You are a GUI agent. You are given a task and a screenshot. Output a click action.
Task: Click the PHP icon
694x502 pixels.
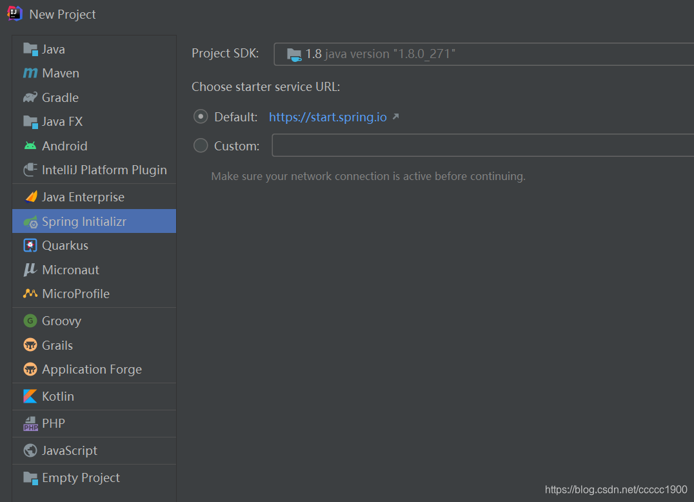(30, 424)
